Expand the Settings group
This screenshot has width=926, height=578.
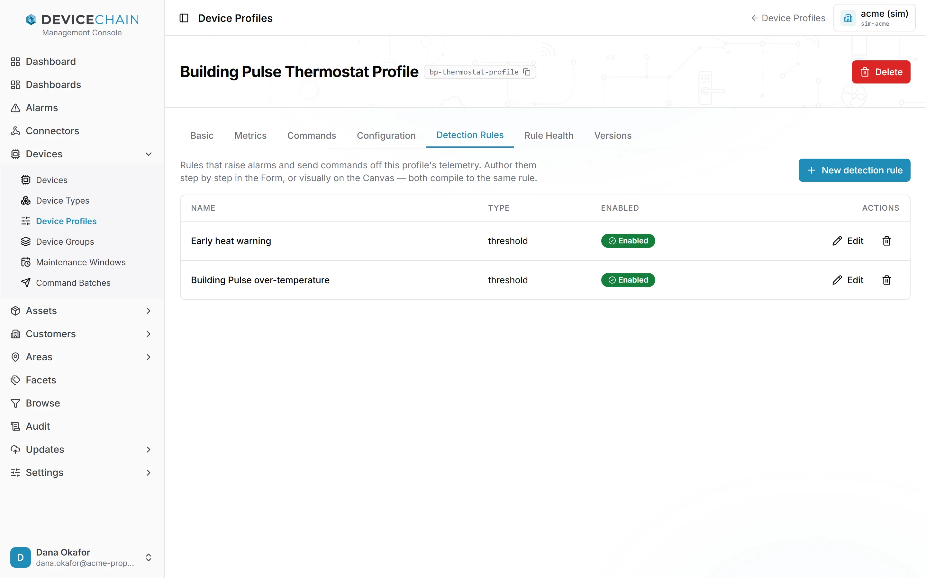[x=149, y=472]
